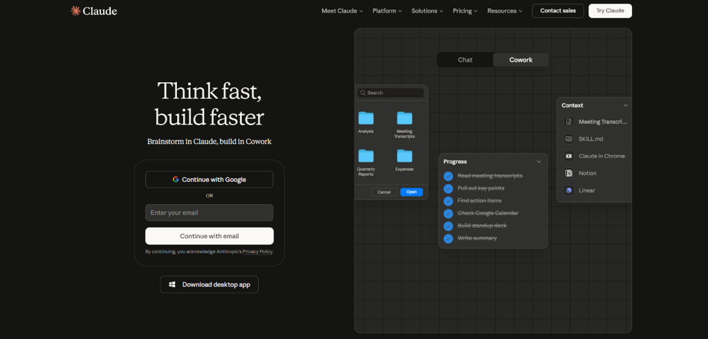The height and width of the screenshot is (339, 708).
Task: Open the Analysis folder icon
Action: click(366, 118)
